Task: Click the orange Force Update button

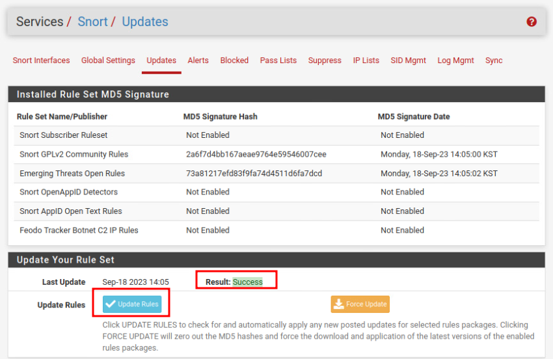Action: pos(360,304)
